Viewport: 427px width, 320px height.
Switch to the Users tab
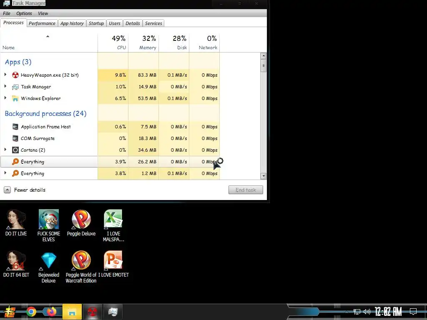(115, 23)
